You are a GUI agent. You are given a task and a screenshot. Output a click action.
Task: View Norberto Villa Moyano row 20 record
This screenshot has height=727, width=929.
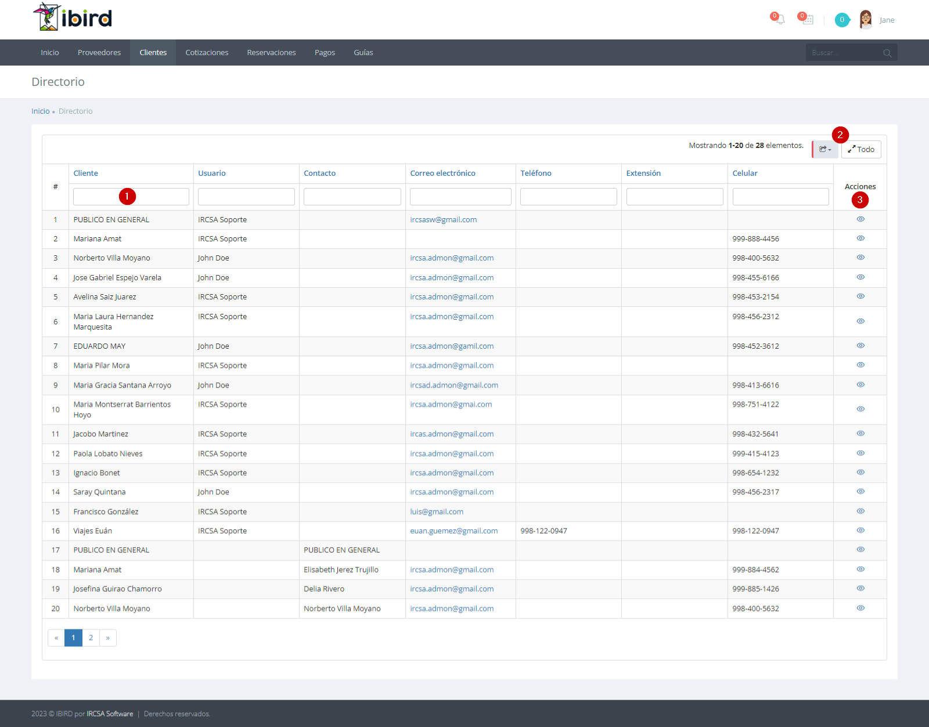[860, 608]
